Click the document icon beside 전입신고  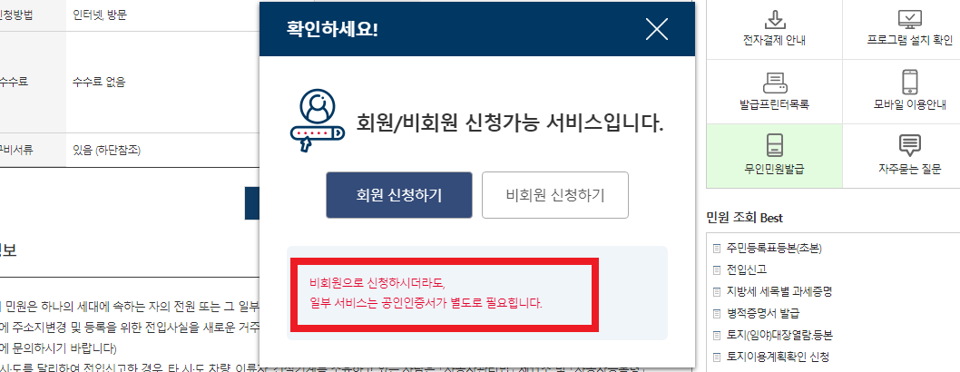(717, 269)
